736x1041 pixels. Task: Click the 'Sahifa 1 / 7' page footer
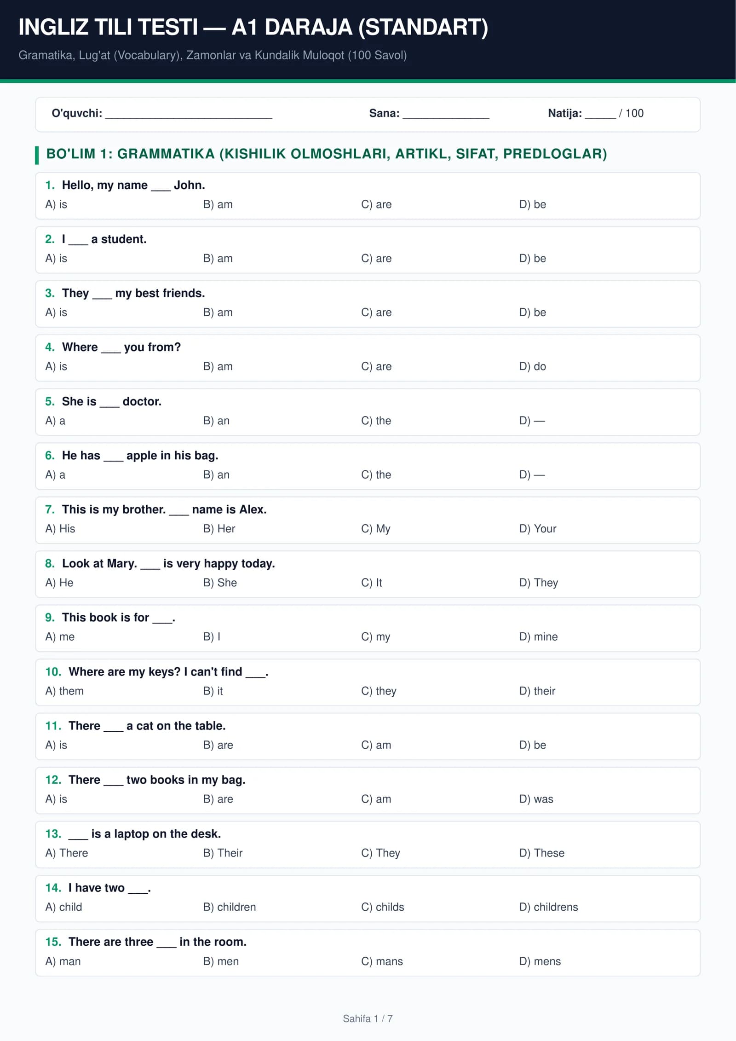click(368, 1019)
